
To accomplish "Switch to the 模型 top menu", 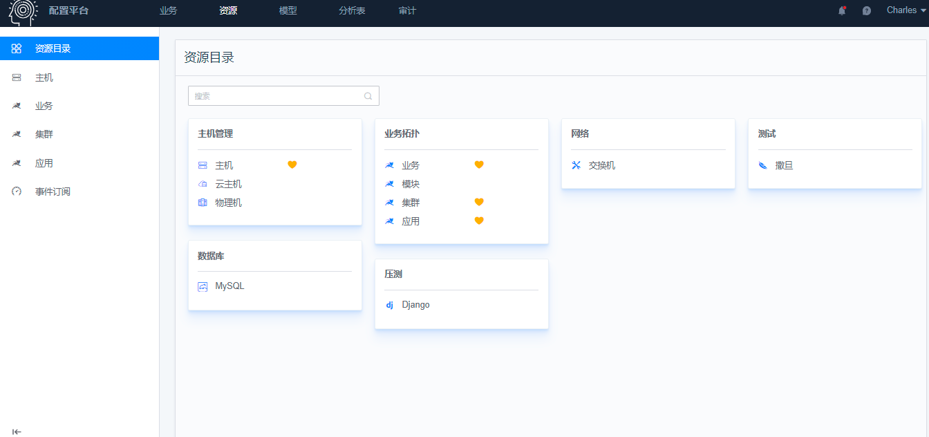I will pos(288,11).
